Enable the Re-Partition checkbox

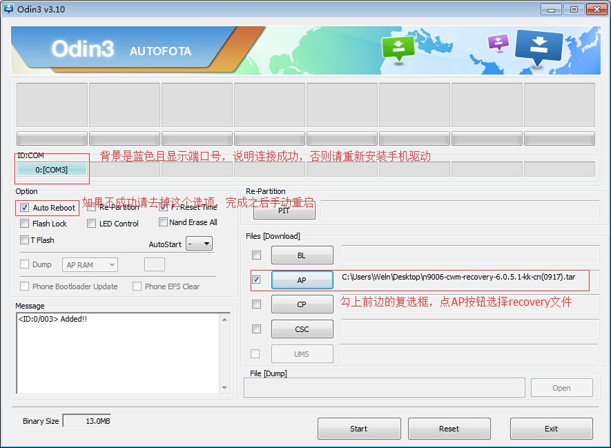[92, 208]
